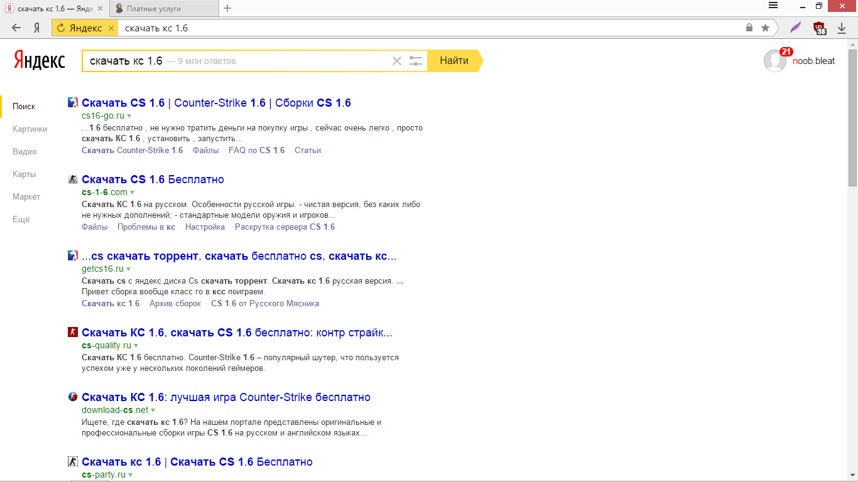Click favicon of download-cs.net result
The width and height of the screenshot is (858, 482).
pyautogui.click(x=73, y=397)
